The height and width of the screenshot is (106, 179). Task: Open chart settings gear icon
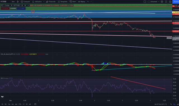[162, 2]
